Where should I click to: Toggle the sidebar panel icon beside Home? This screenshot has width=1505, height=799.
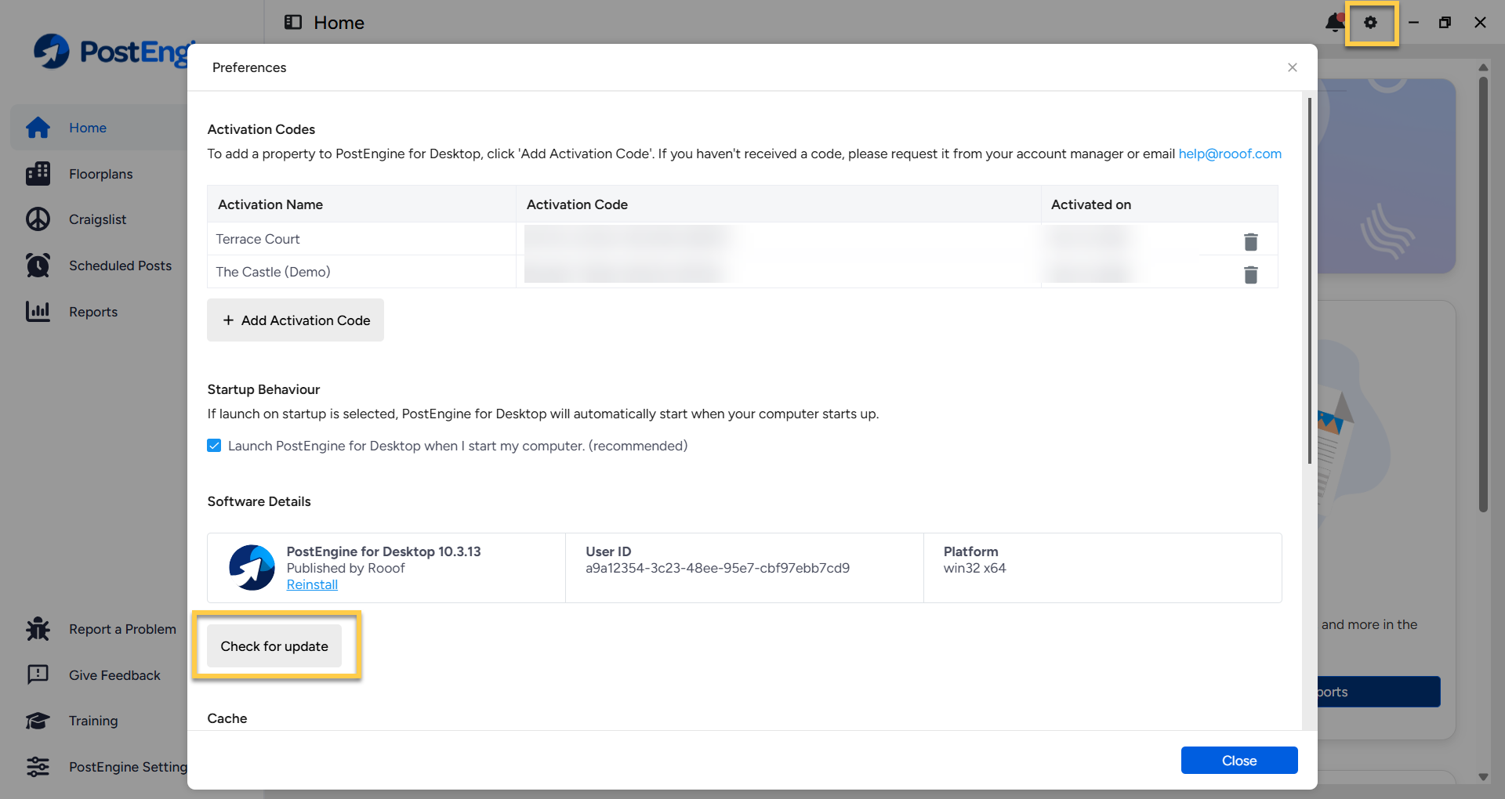[x=293, y=22]
